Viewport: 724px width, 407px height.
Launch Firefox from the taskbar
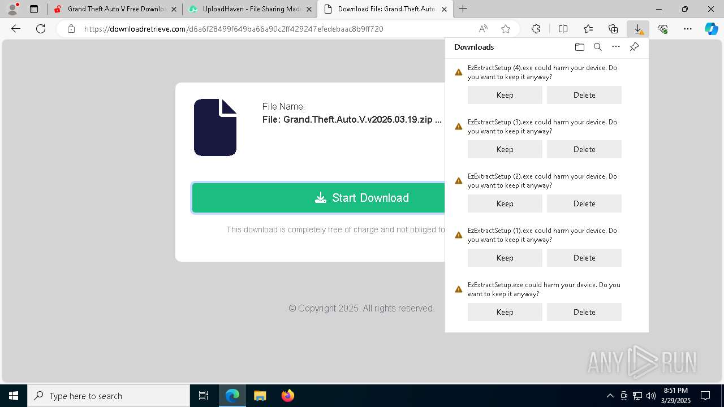point(287,396)
